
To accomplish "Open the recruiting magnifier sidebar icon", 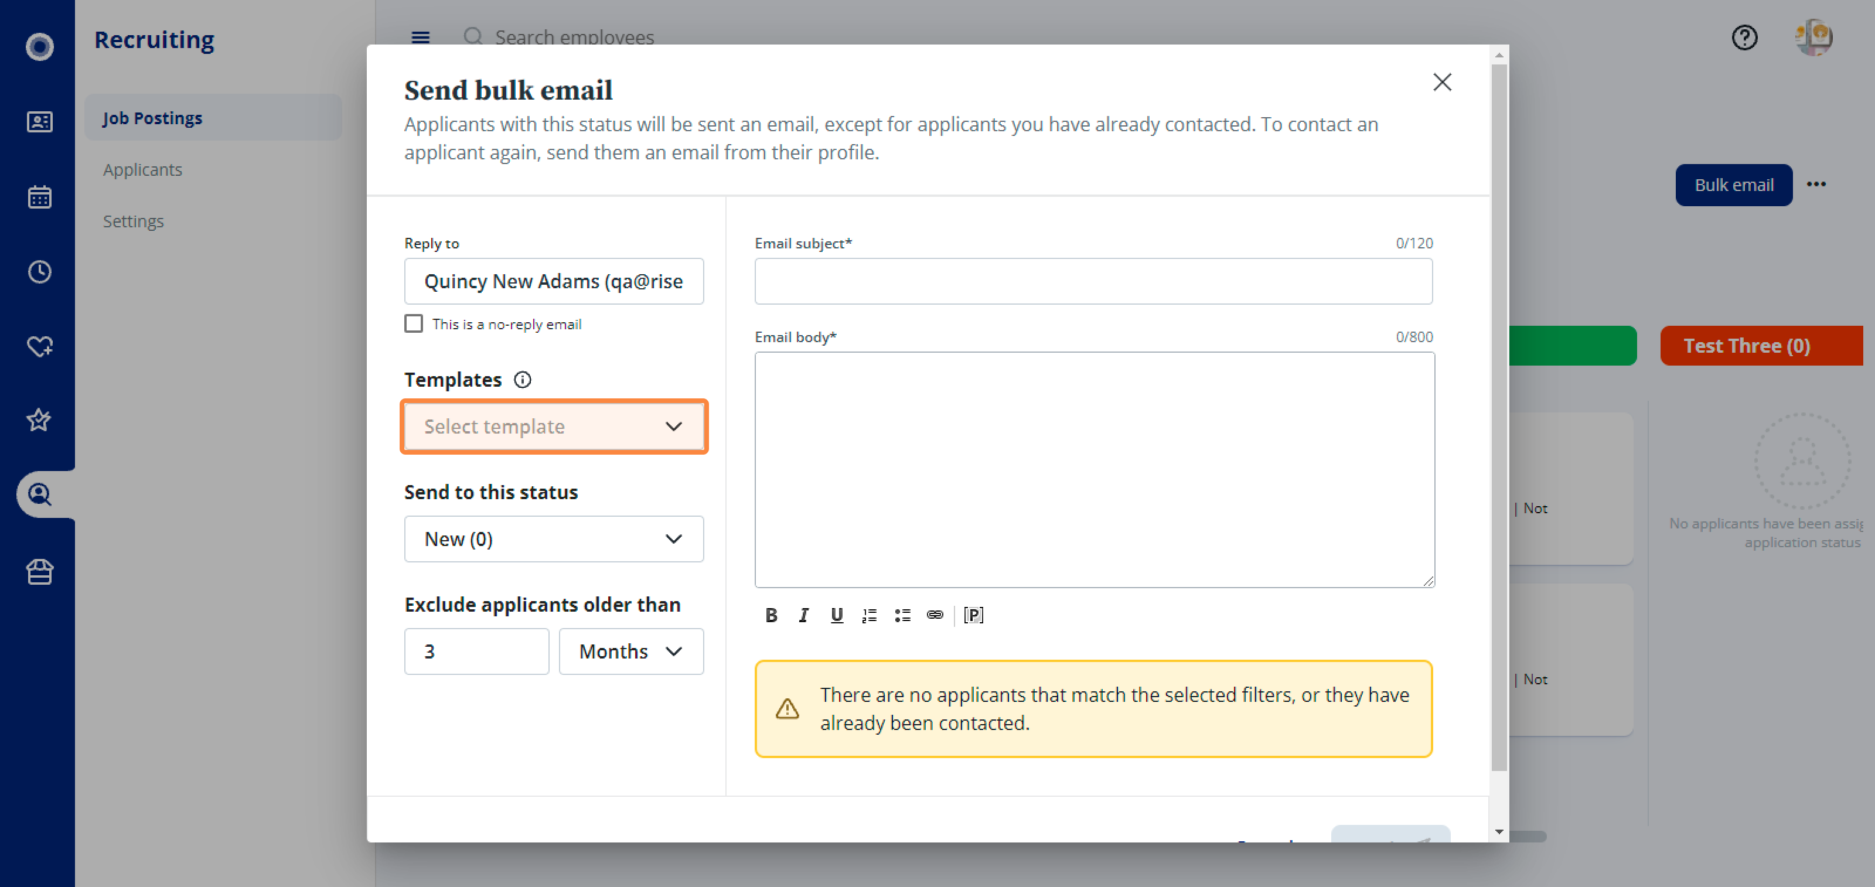I will click(39, 495).
